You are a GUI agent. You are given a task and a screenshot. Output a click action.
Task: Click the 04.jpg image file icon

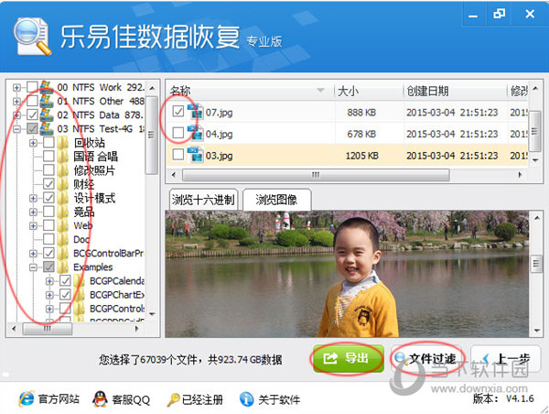196,133
